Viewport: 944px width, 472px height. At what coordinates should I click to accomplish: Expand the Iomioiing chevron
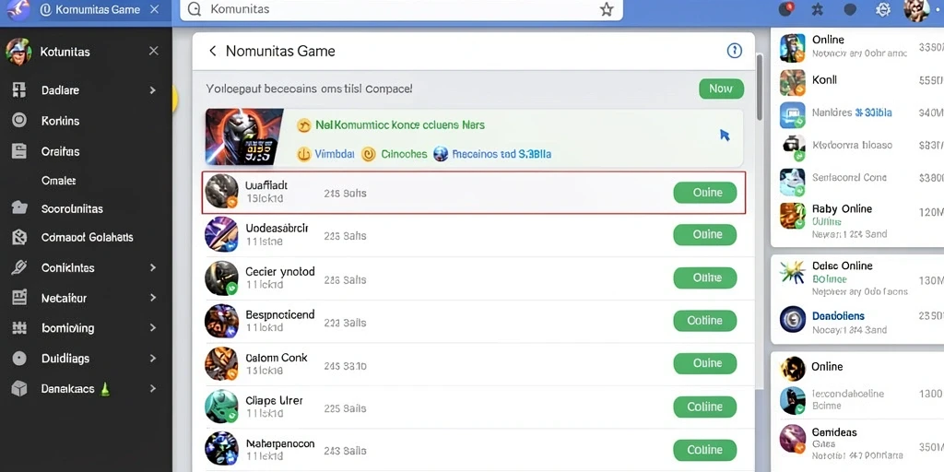click(x=153, y=328)
